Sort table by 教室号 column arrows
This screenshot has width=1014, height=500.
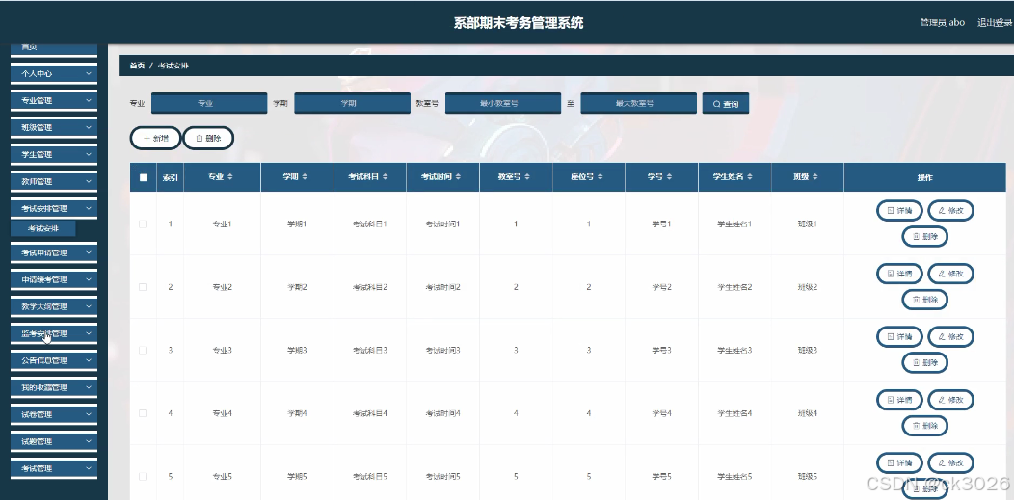527,177
